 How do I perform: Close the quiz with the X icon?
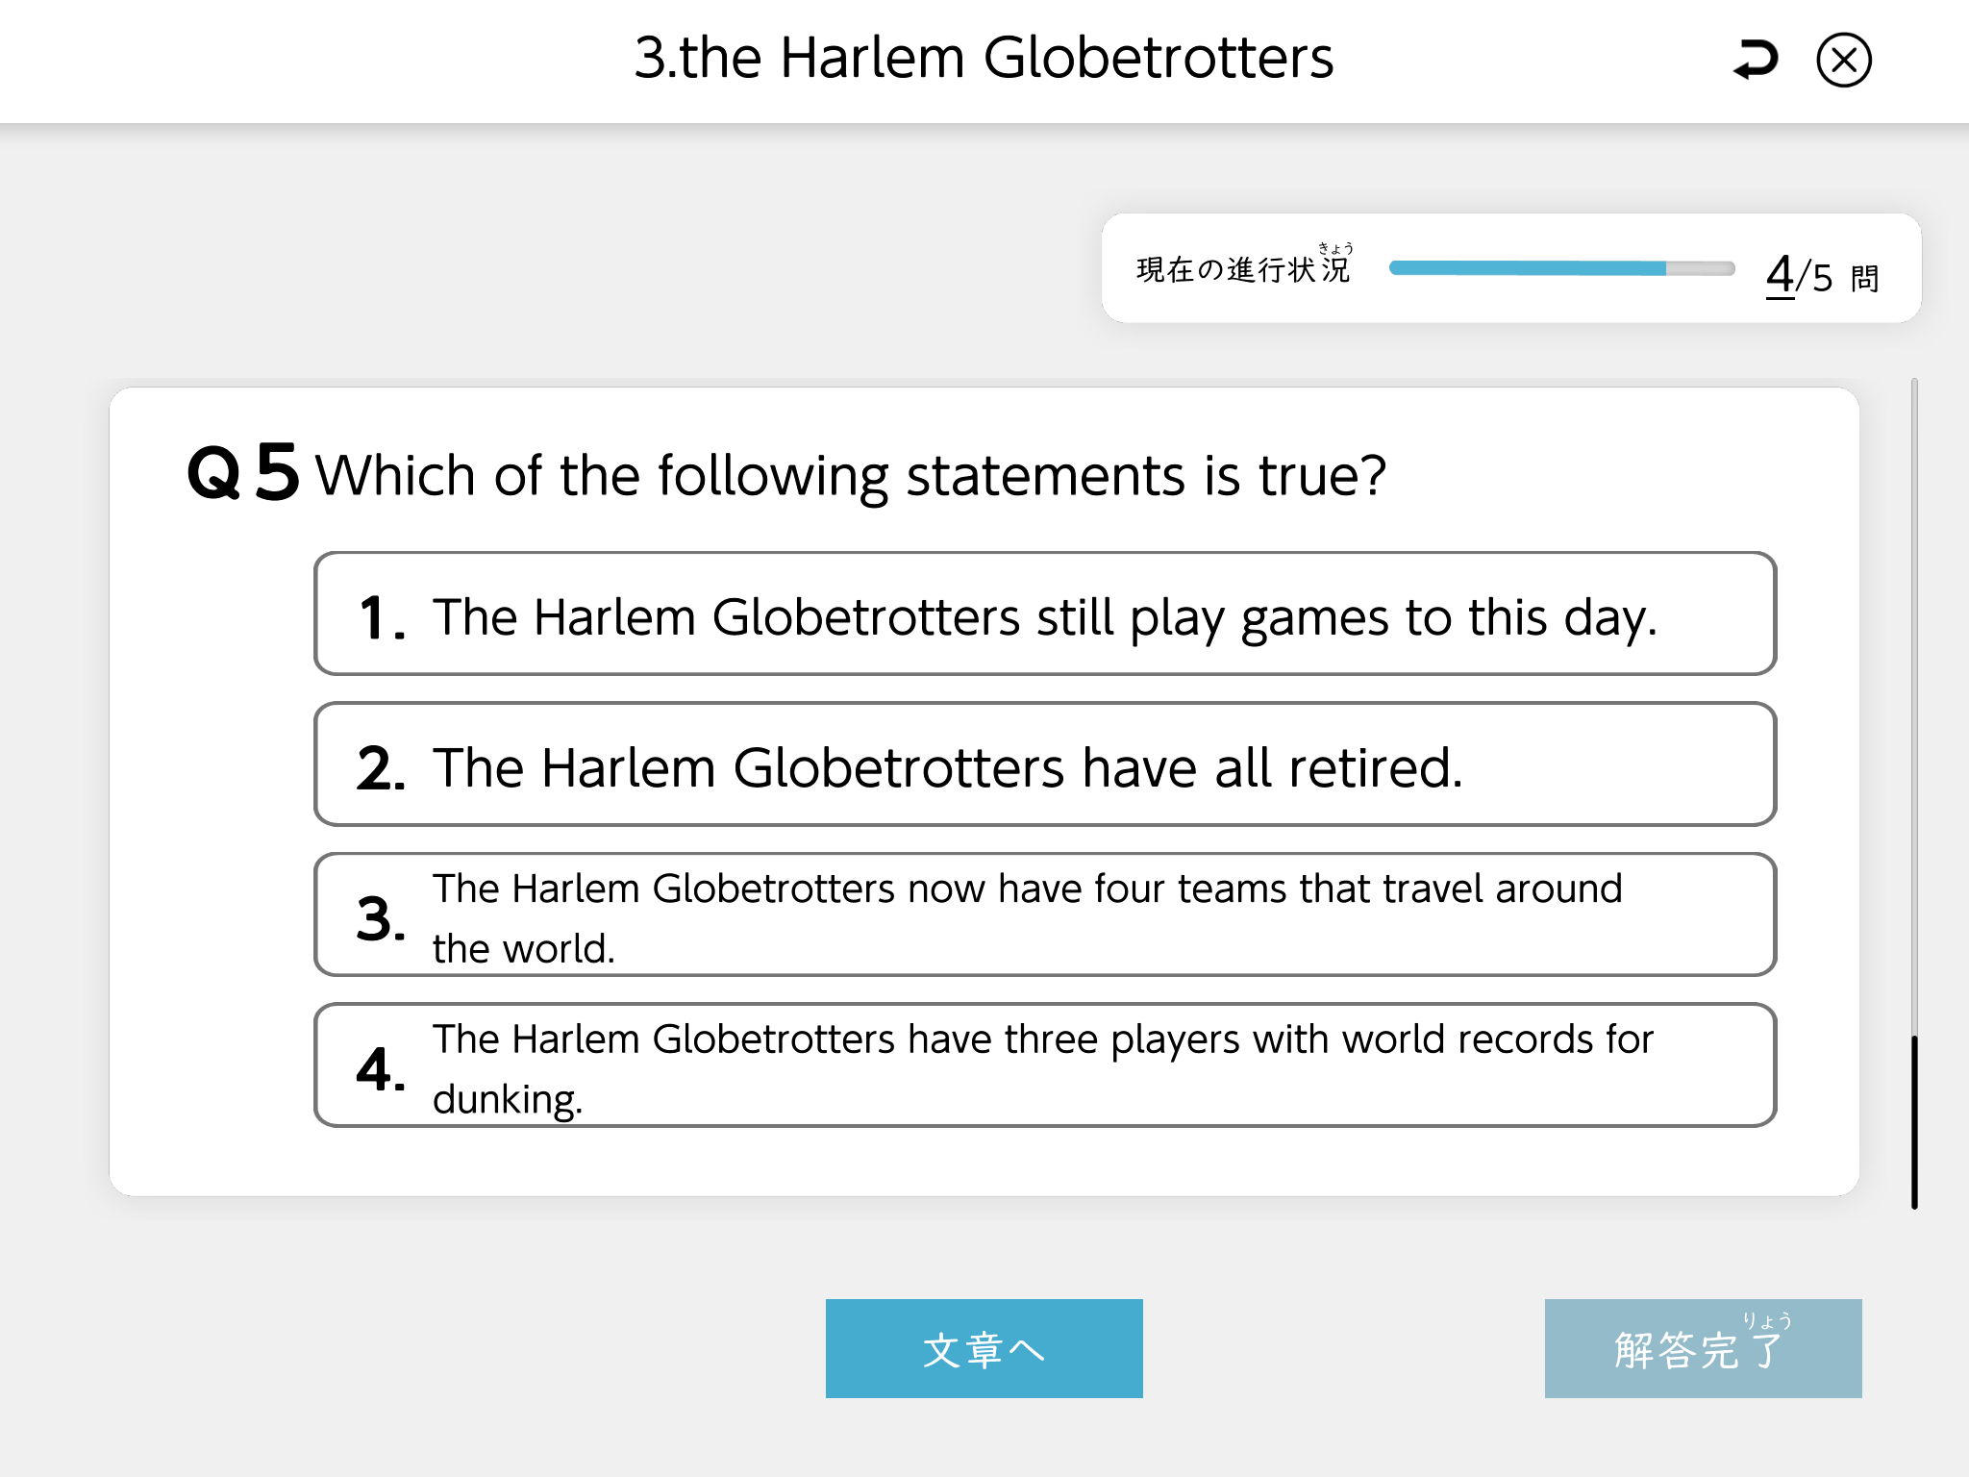pyautogui.click(x=1843, y=60)
